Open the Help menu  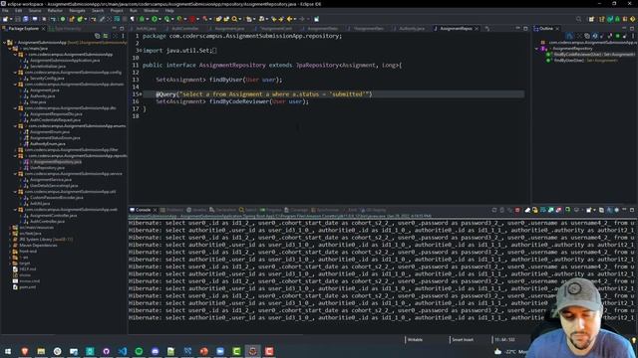coord(169,11)
